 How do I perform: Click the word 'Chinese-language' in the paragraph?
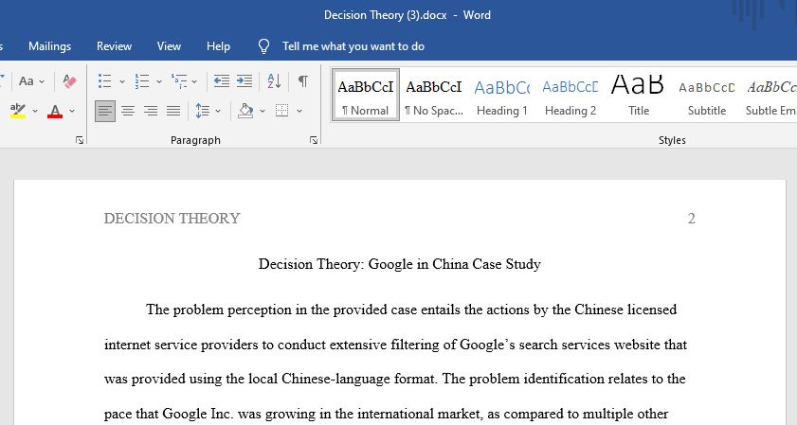point(337,379)
